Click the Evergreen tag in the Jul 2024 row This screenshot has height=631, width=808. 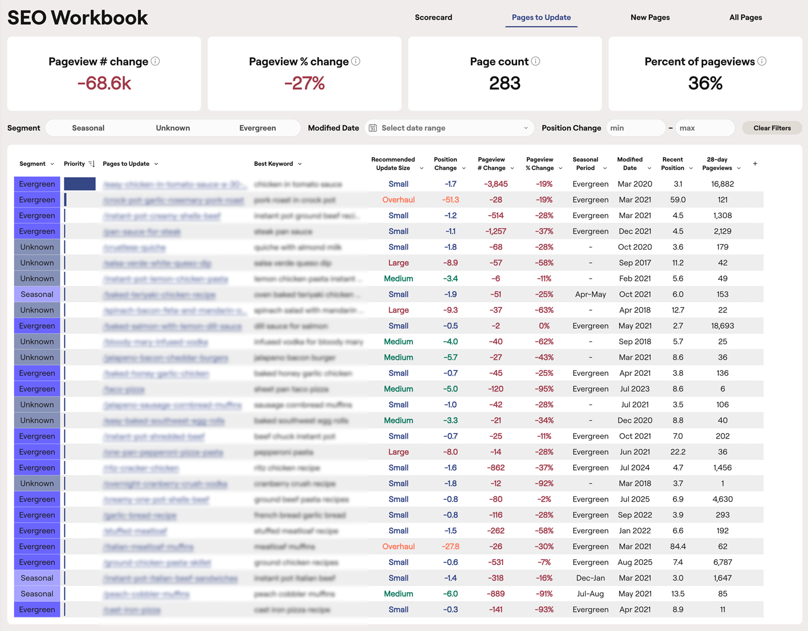pyautogui.click(x=37, y=468)
